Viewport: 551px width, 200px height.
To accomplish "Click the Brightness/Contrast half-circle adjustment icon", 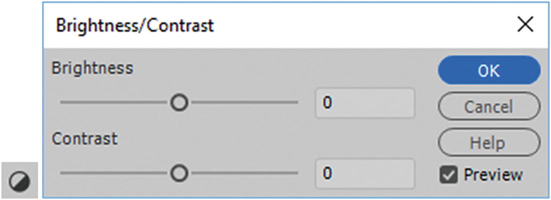I will tap(19, 179).
